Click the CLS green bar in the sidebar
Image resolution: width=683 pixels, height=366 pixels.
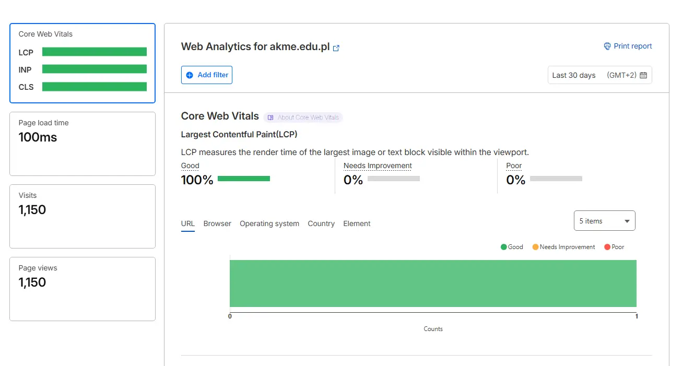[95, 87]
